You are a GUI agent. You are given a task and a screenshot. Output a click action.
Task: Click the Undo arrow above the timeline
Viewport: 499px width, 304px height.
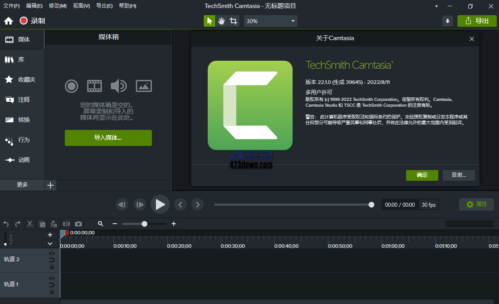point(6,224)
